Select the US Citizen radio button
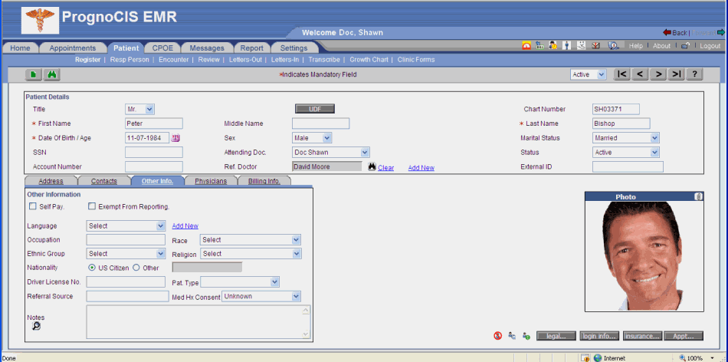Image resolution: width=728 pixels, height=362 pixels. 92,268
